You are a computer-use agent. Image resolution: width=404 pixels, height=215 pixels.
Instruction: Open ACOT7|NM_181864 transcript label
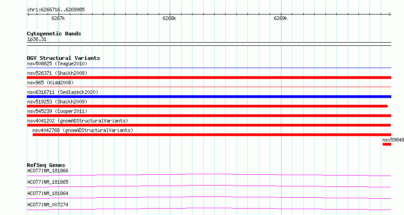48,193
